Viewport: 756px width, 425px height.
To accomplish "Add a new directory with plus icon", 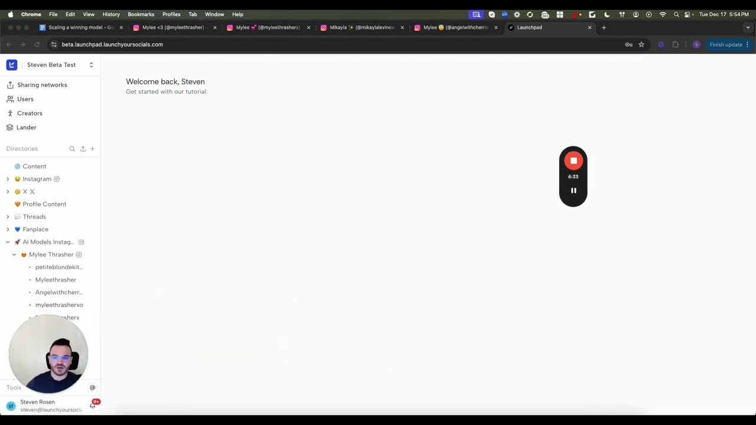I will (92, 149).
